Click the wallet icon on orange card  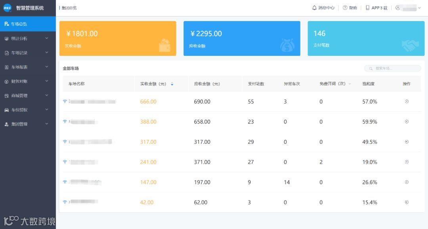click(164, 45)
